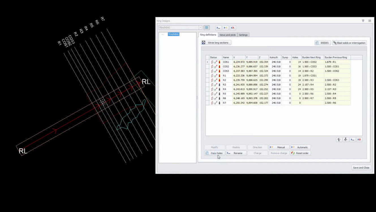This screenshot has width=376, height=212.
Task: Click the Y value 9,888.625
Action: click(252, 80)
